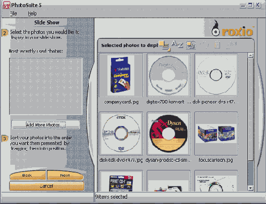Image resolution: width=266 pixels, height=204 pixels.
Task: Click the PhotoSuite 5 title bar icon
Action: (x=6, y=5)
